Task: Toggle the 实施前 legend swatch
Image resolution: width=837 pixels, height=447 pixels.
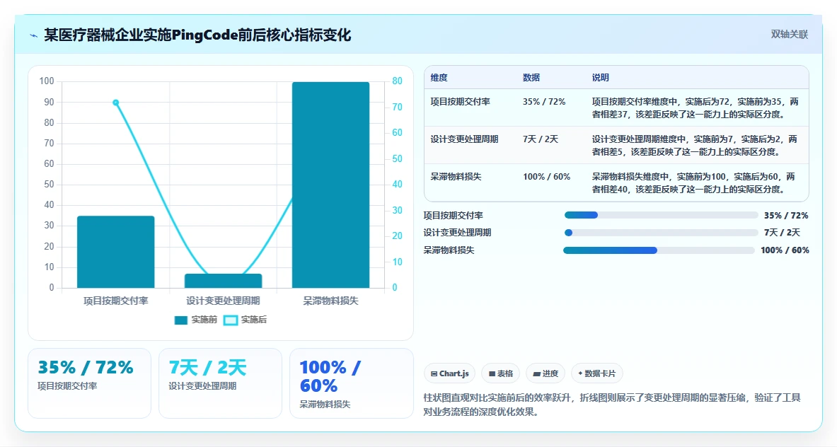Action: tap(181, 320)
